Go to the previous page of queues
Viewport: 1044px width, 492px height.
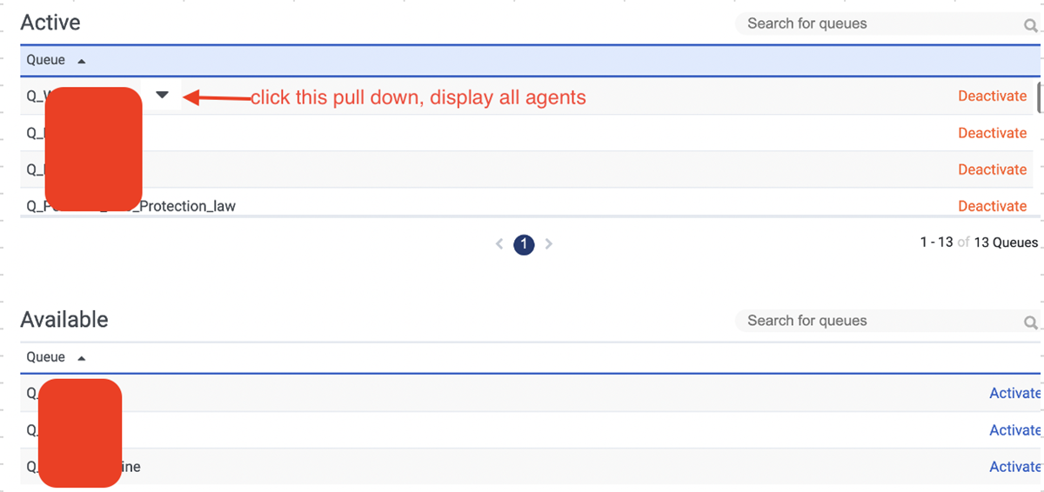tap(499, 244)
